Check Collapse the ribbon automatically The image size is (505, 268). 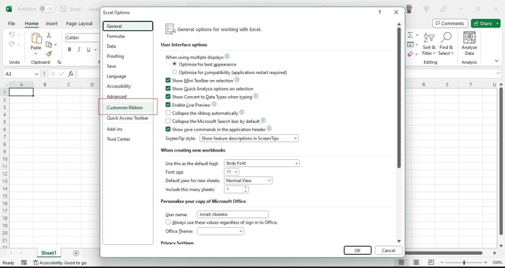tap(168, 113)
